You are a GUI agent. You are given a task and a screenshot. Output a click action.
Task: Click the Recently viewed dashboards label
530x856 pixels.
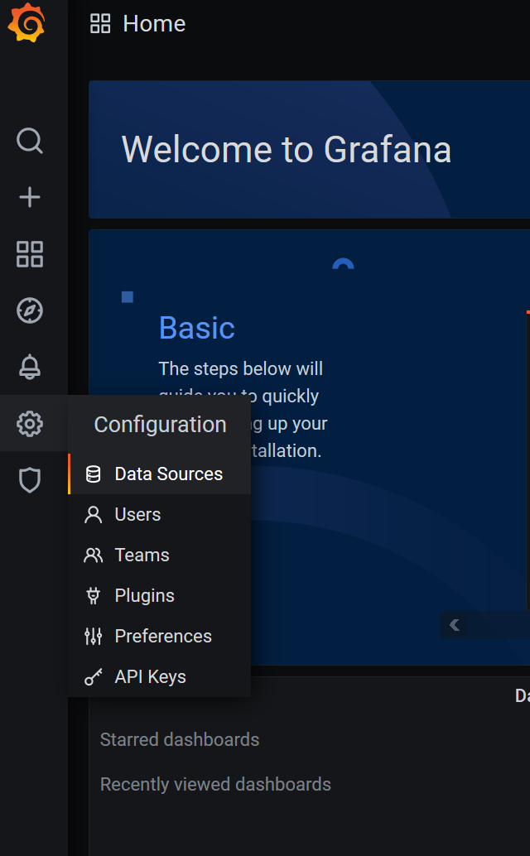click(x=215, y=785)
